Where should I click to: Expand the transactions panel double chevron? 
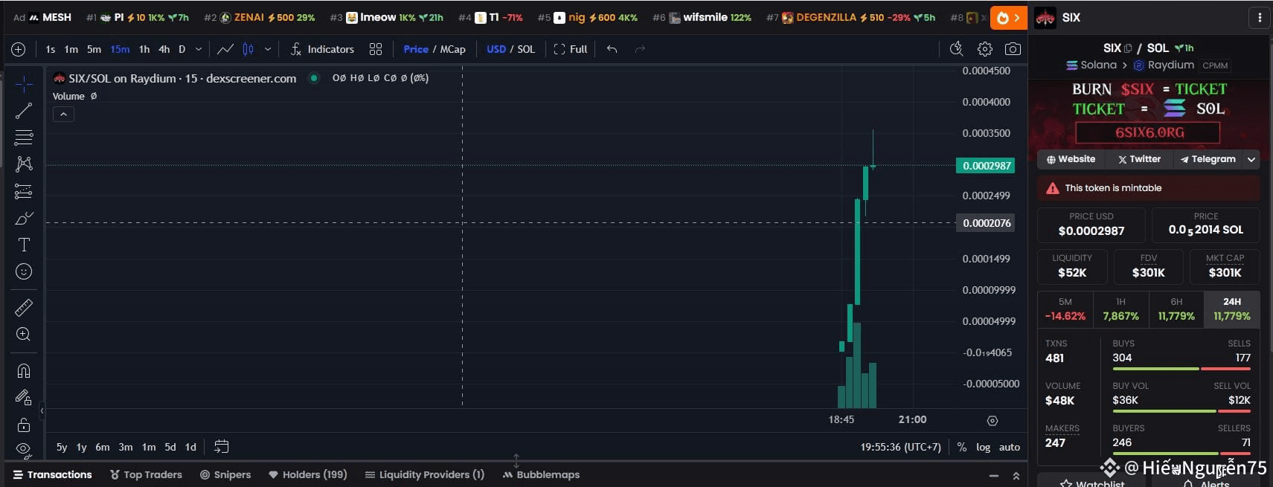coord(1016,475)
